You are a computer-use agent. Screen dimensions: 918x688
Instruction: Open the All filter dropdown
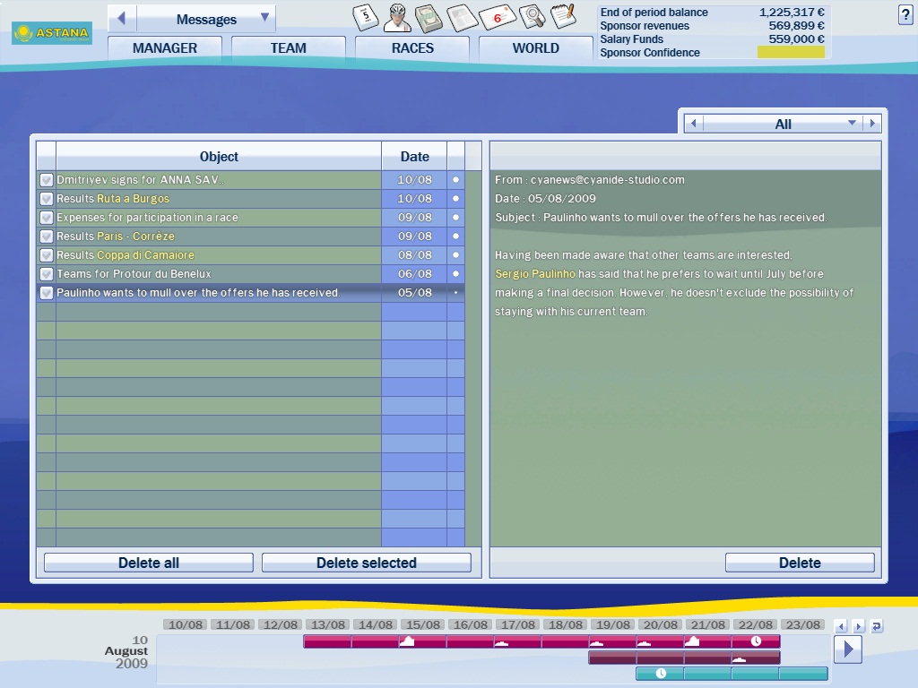(852, 124)
